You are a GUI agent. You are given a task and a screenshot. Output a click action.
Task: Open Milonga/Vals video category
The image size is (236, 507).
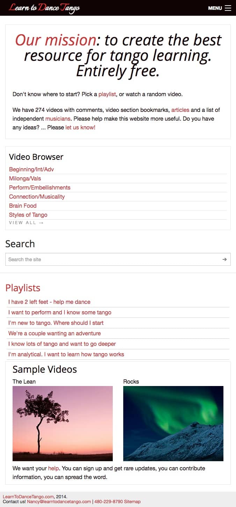point(25,178)
